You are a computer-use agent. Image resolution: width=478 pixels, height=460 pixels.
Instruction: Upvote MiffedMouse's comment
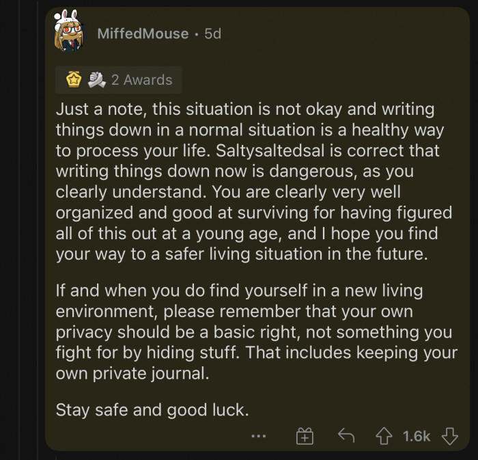pyautogui.click(x=384, y=435)
